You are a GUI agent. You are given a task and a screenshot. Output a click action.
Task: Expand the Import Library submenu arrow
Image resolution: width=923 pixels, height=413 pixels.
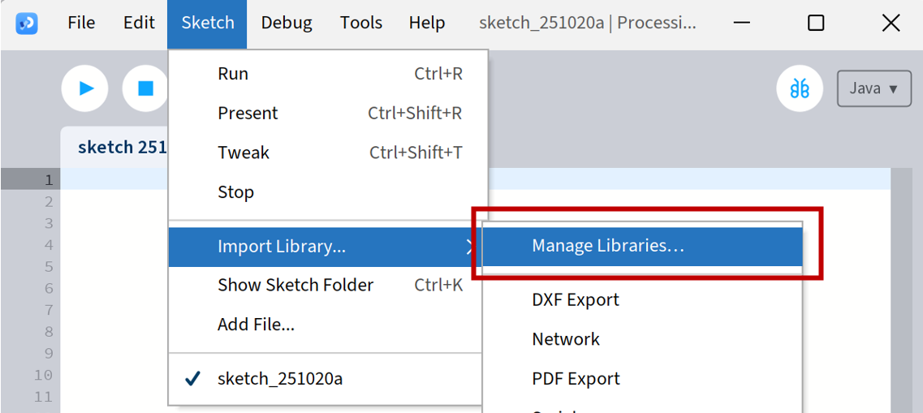pos(470,247)
